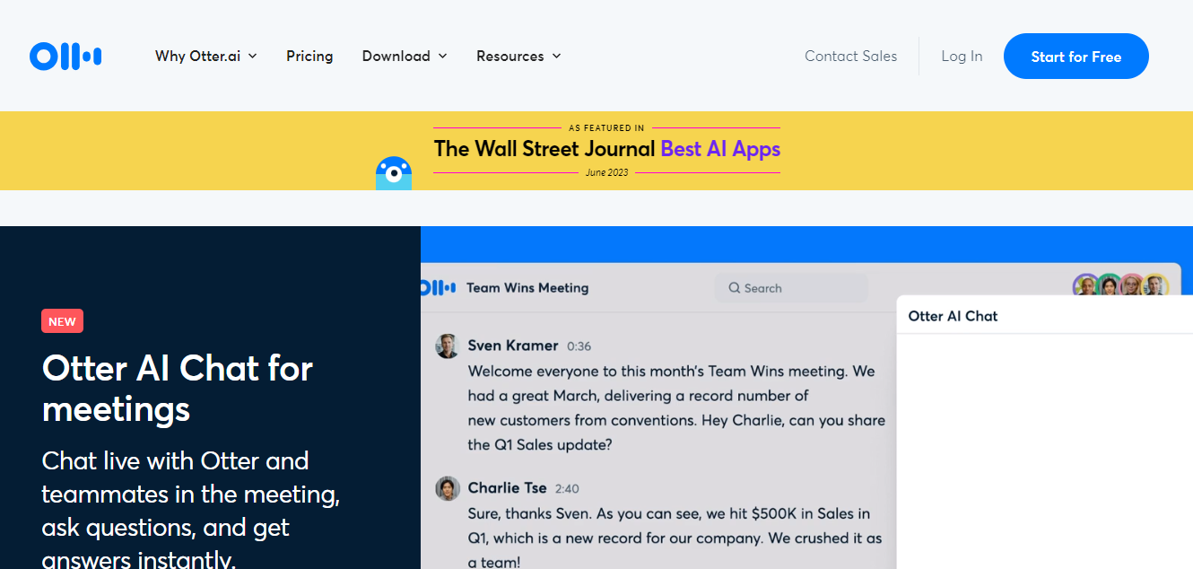Click the 2:40 timestamp
Image resolution: width=1193 pixels, height=569 pixels.
click(567, 489)
